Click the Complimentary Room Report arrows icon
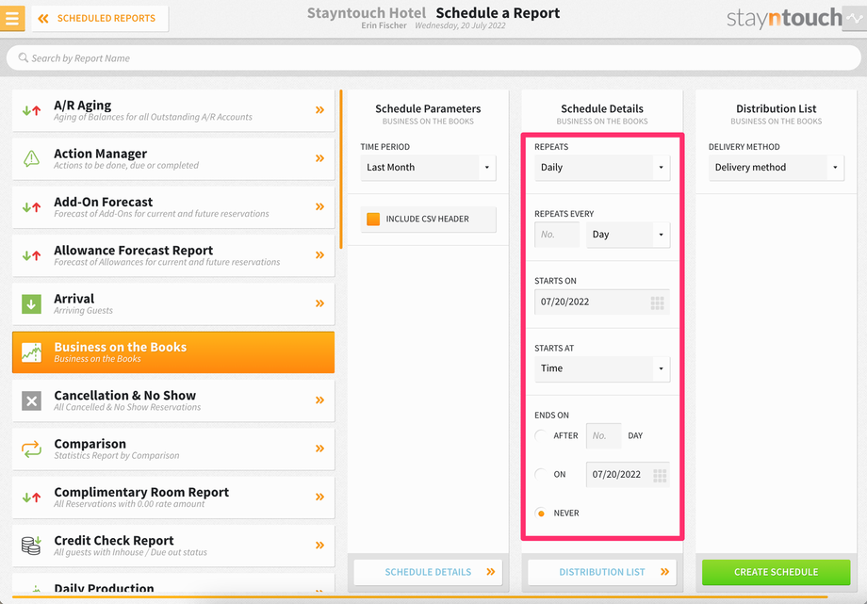Viewport: 867px width, 604px height. 31,498
